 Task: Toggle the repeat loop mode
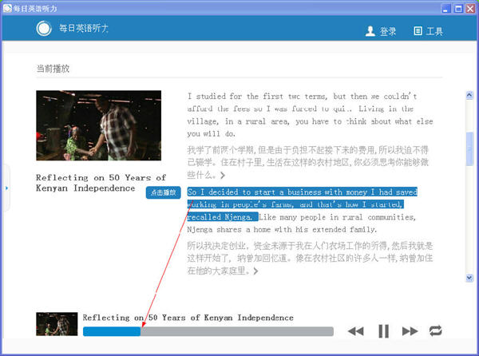pyautogui.click(x=435, y=330)
